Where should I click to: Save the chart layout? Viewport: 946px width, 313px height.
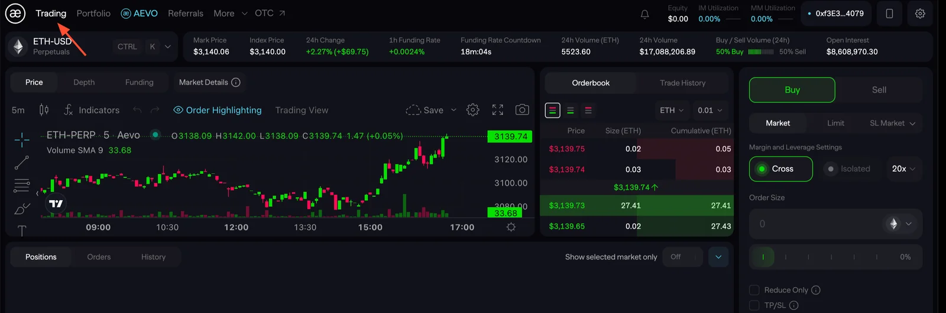point(425,110)
